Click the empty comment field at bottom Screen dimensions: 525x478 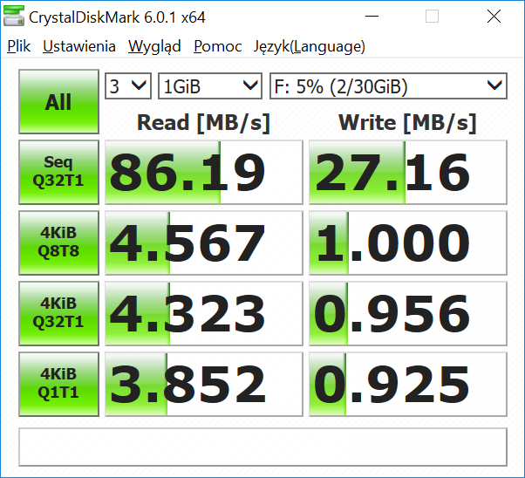pos(262,447)
